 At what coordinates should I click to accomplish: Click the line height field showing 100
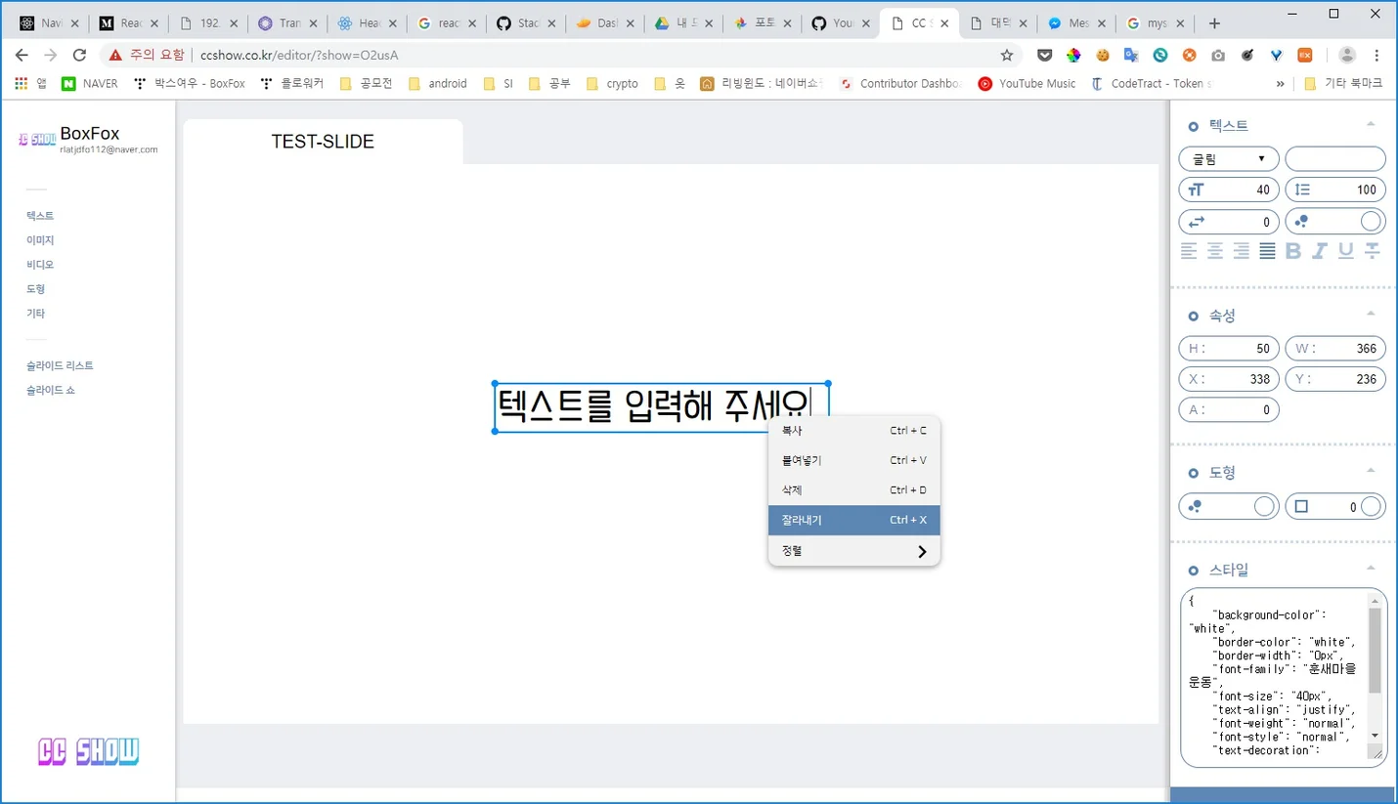(x=1335, y=190)
